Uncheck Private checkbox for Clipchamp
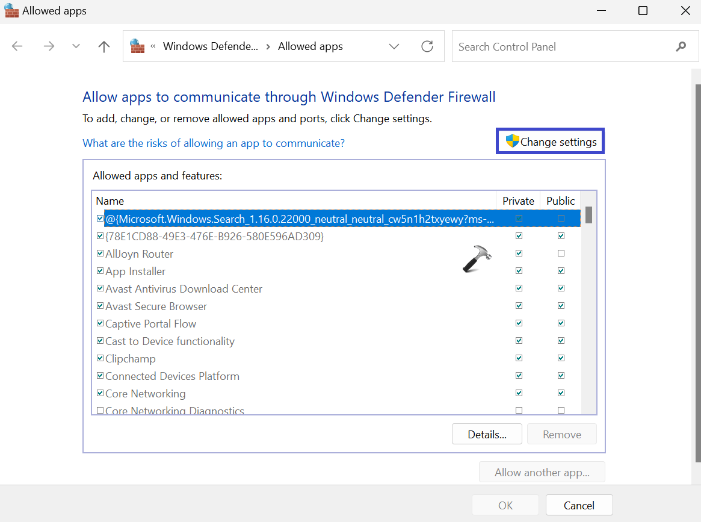Image resolution: width=701 pixels, height=522 pixels. 519,358
